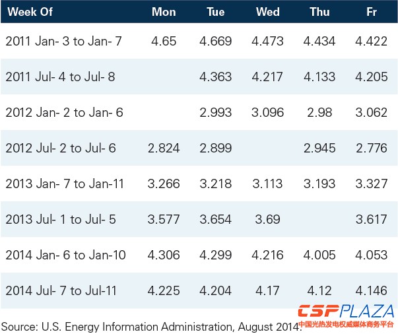Select the 2013 Jul-1 to Jul-5 row label
This screenshot has height=334, width=398.
pos(60,219)
